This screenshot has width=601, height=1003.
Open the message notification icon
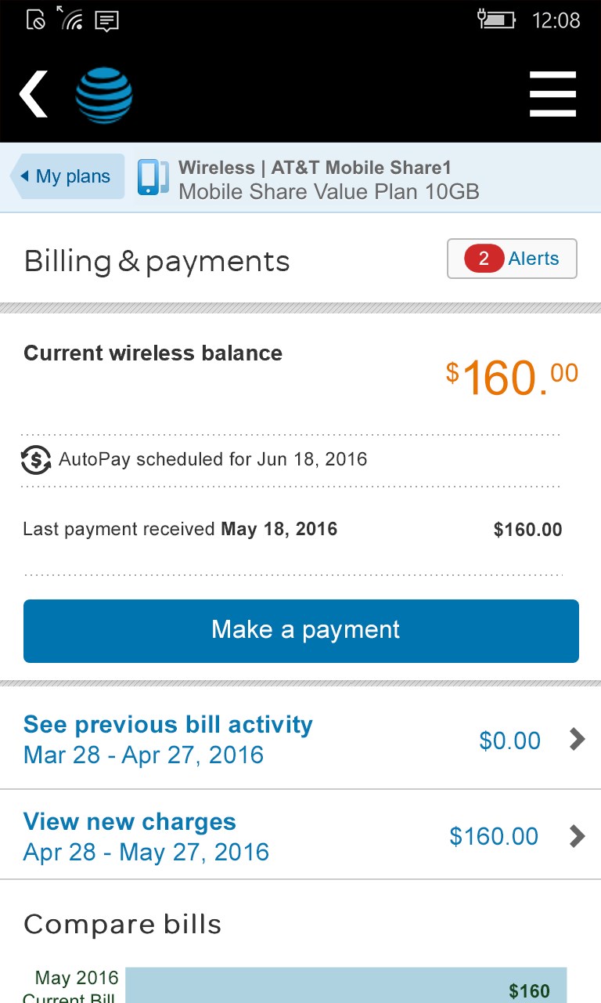pyautogui.click(x=106, y=20)
